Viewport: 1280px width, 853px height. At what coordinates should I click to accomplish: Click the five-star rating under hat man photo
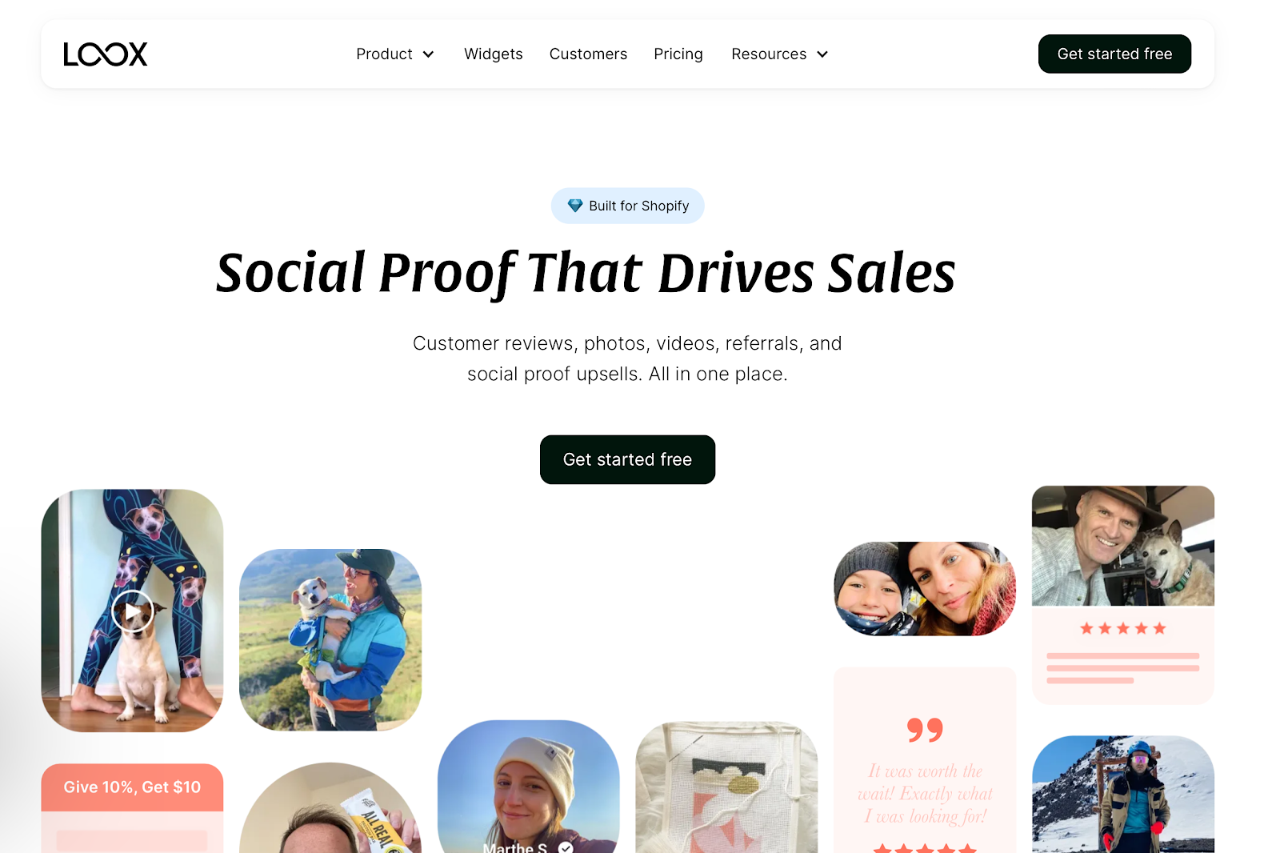pos(1123,629)
